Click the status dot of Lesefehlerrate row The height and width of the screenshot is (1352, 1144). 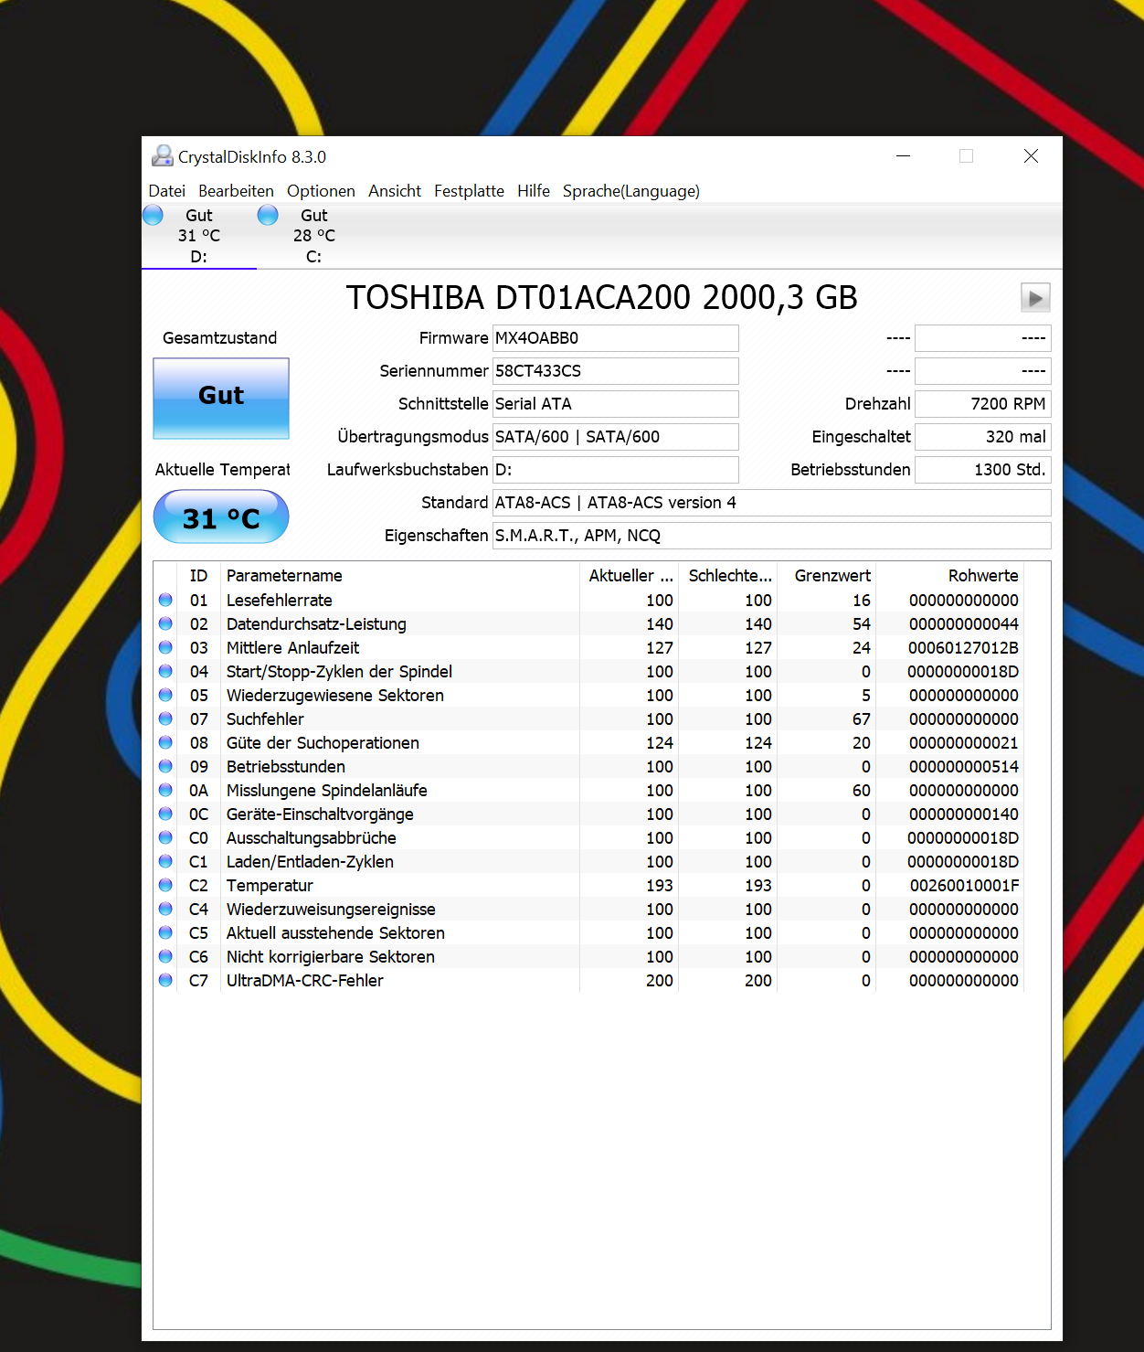(165, 600)
